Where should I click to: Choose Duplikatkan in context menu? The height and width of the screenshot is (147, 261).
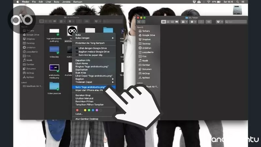point(94,70)
